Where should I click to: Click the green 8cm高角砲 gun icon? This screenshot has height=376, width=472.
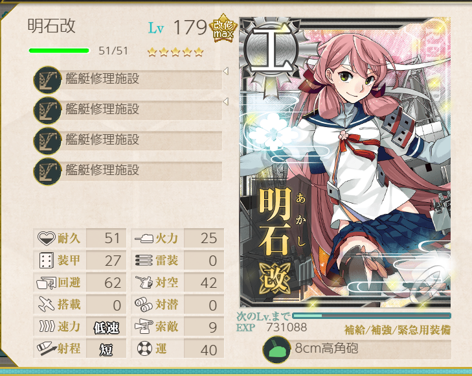click(276, 350)
